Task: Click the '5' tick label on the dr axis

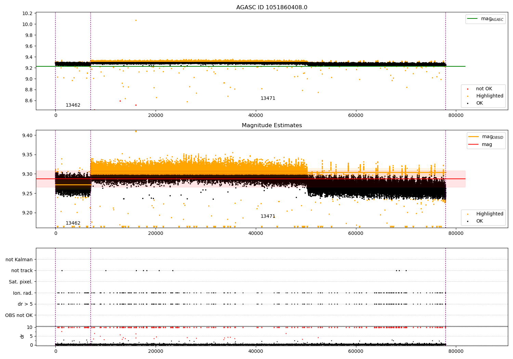Action: pyautogui.click(x=31, y=336)
